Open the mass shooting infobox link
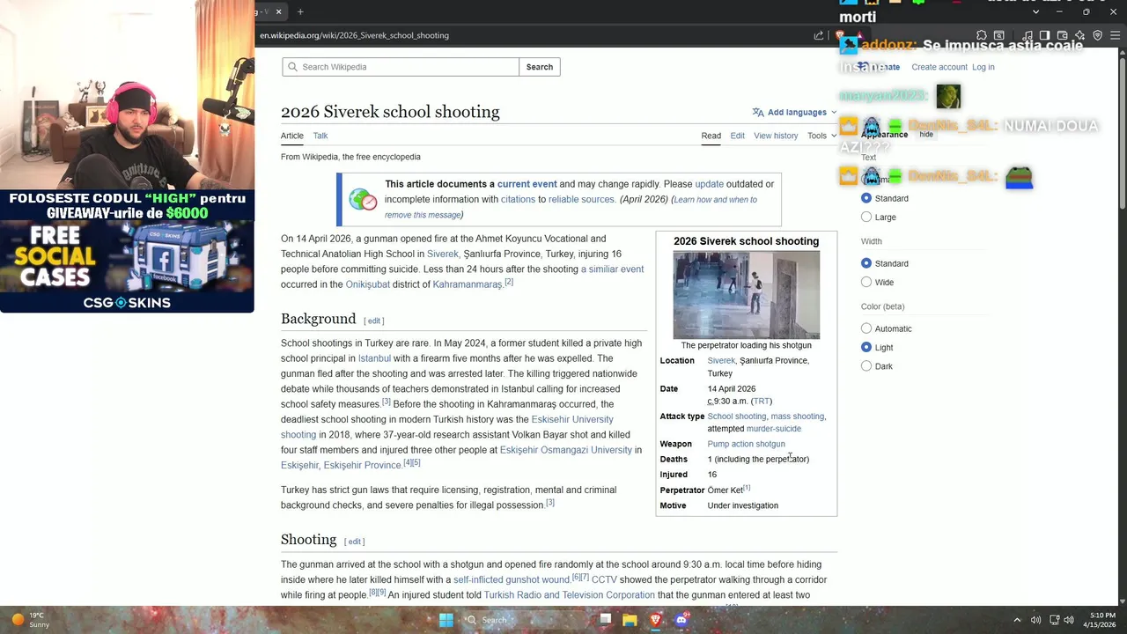 pyautogui.click(x=797, y=417)
